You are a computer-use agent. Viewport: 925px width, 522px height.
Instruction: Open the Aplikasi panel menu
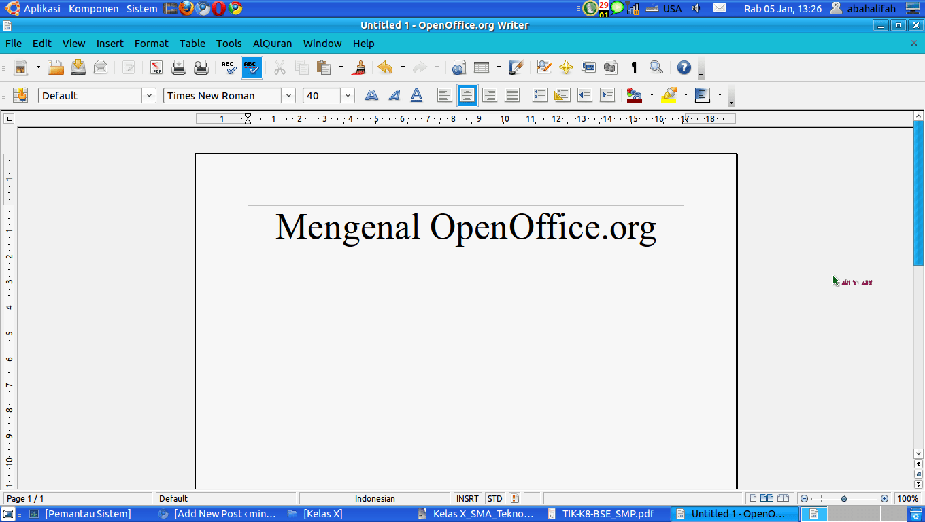tap(33, 9)
